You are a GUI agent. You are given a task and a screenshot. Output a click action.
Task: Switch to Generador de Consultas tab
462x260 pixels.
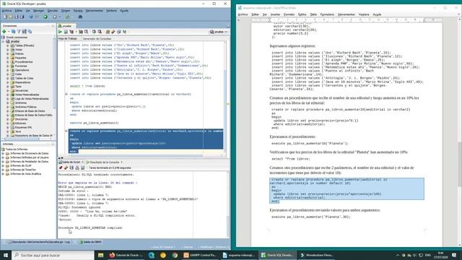[97, 38]
